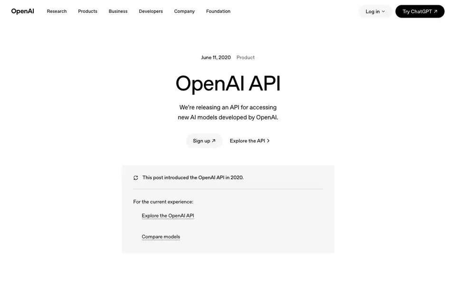Image resolution: width=456 pixels, height=285 pixels.
Task: Click the refresh icon beside post notice
Action: tap(135, 178)
